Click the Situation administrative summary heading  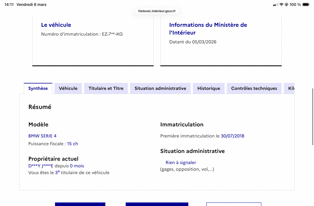[x=193, y=151]
